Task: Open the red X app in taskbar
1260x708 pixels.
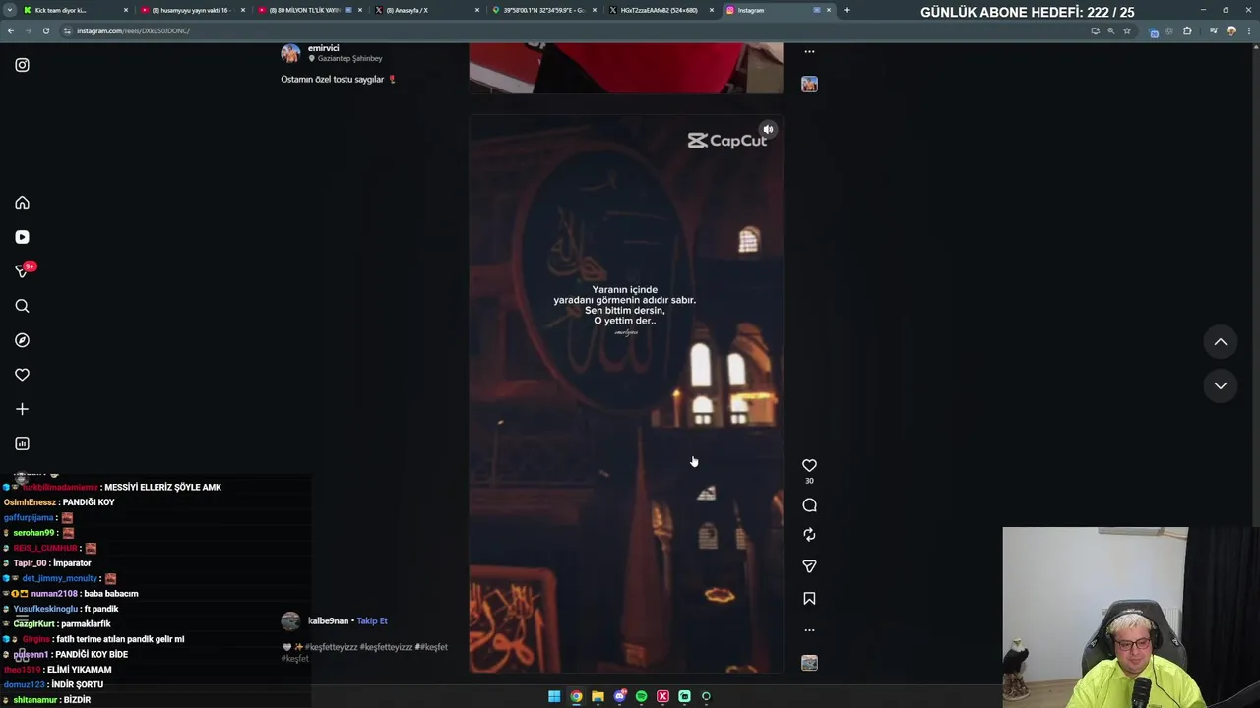Action: tap(662, 696)
